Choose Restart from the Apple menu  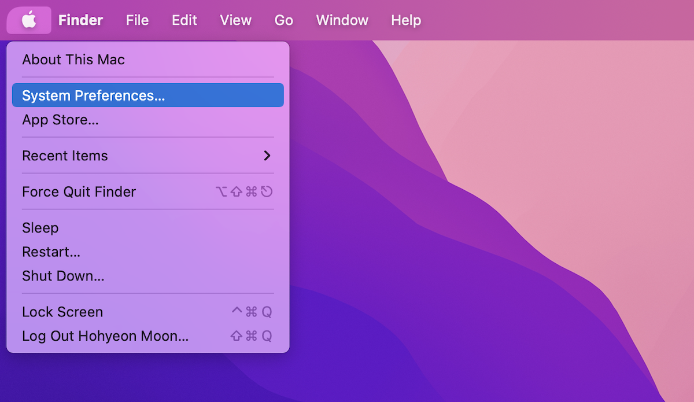pos(51,252)
